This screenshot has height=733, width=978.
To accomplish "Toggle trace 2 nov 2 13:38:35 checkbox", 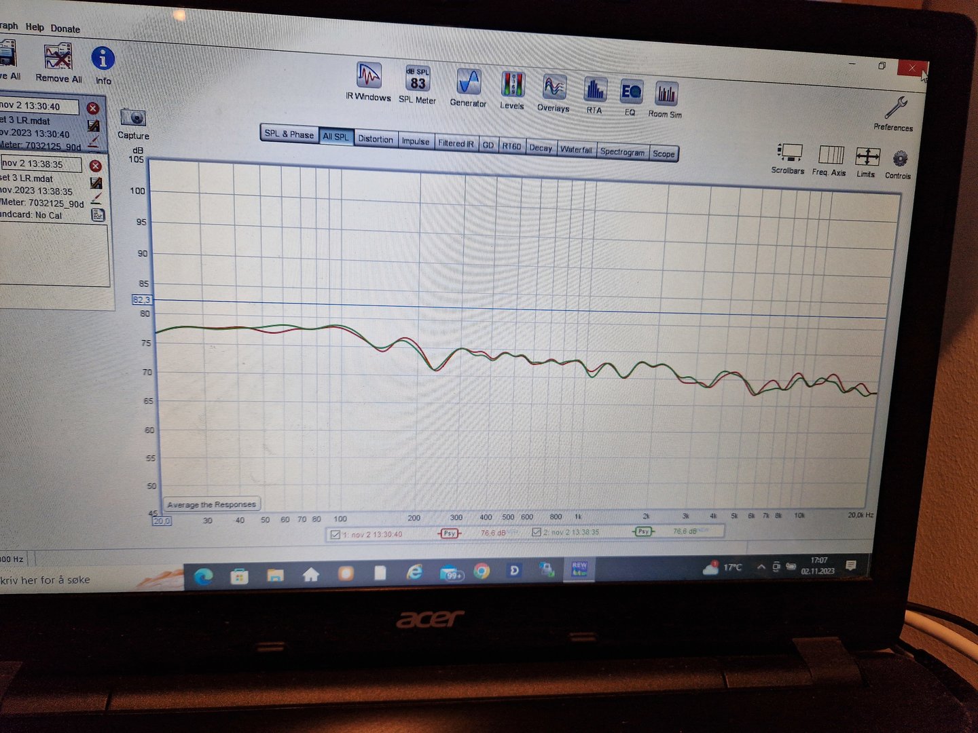I will pos(537,532).
